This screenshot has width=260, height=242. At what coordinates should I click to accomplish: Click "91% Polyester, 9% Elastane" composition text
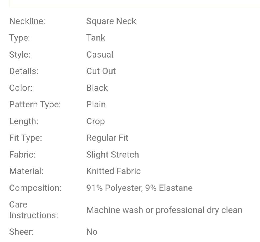coord(139,188)
